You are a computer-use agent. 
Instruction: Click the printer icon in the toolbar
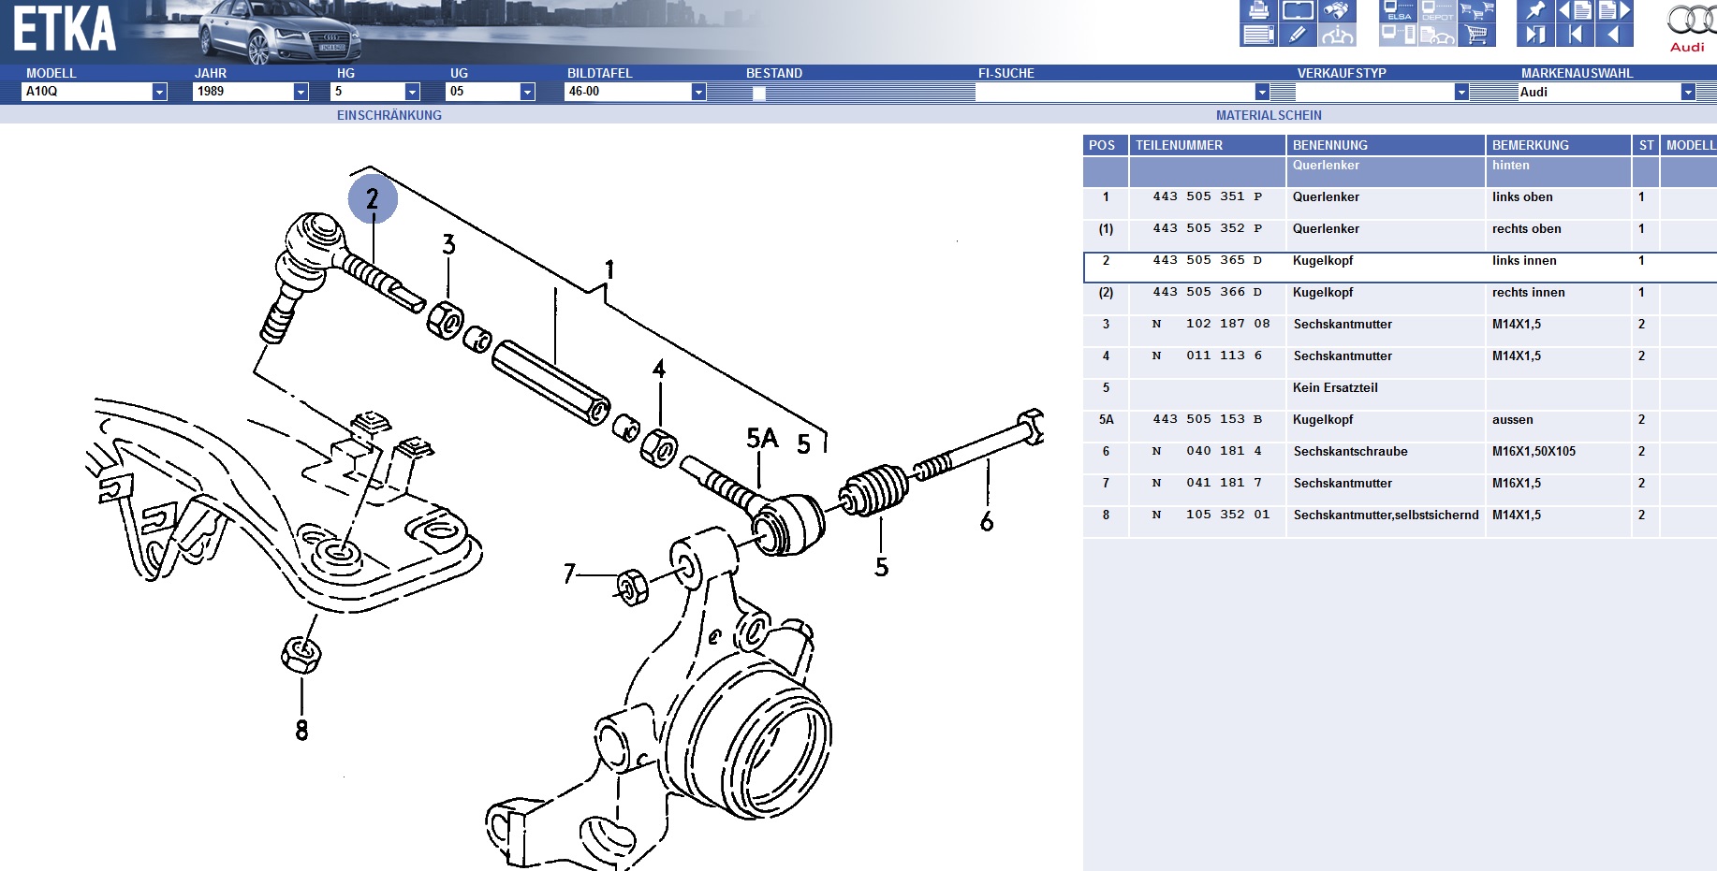coord(1258,11)
